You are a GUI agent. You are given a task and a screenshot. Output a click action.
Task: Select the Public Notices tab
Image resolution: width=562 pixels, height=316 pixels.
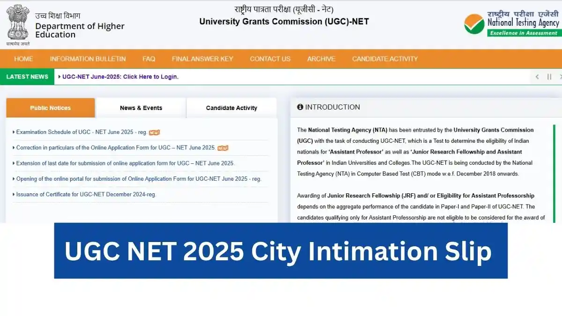(51, 108)
